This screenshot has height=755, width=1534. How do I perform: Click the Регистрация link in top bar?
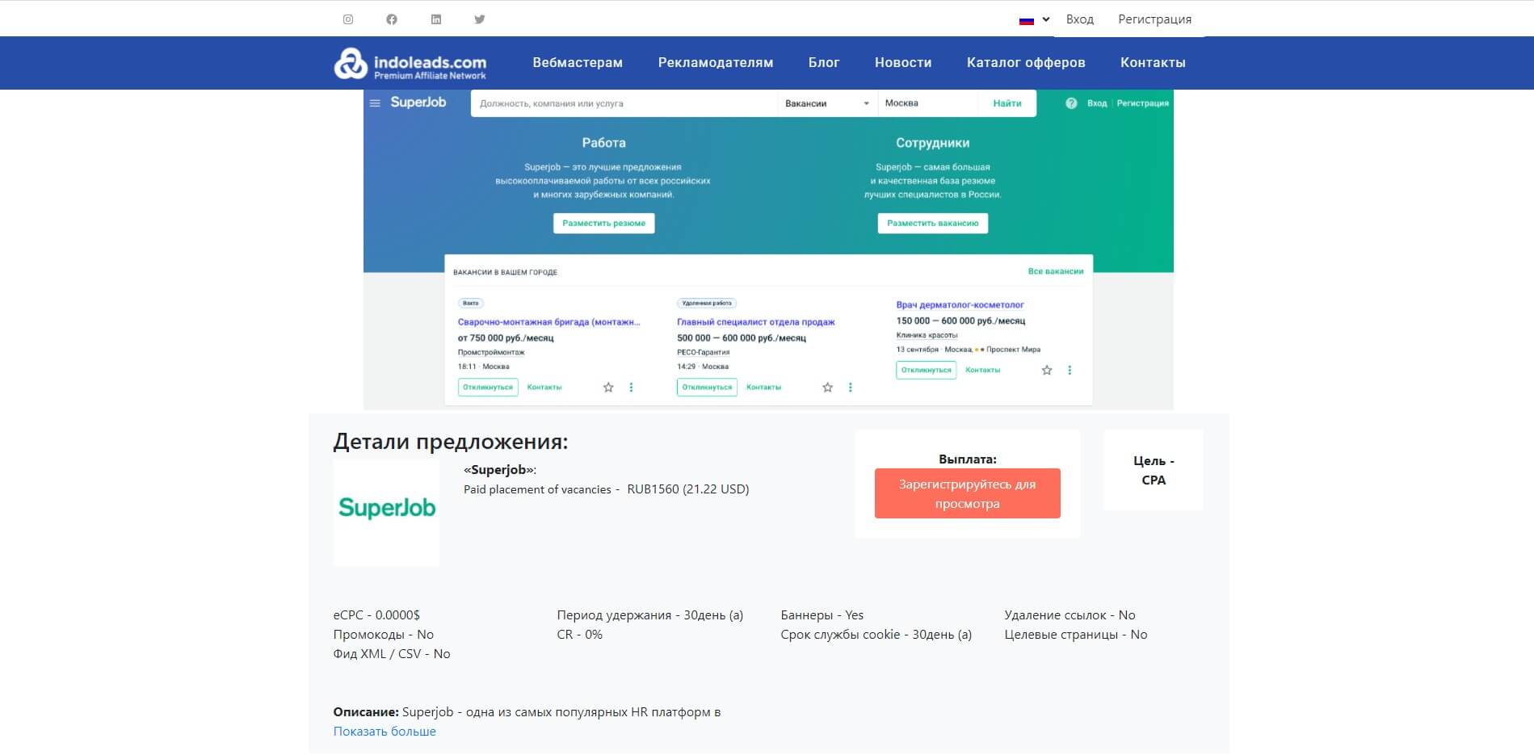pyautogui.click(x=1154, y=19)
